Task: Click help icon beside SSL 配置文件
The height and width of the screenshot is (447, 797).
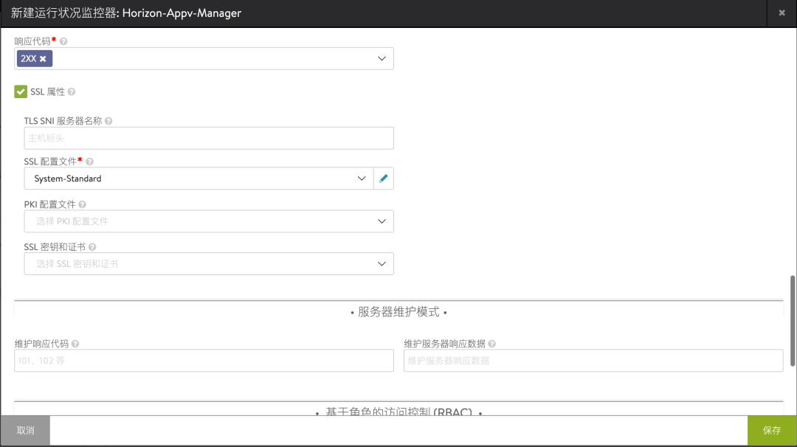Action: pos(89,162)
